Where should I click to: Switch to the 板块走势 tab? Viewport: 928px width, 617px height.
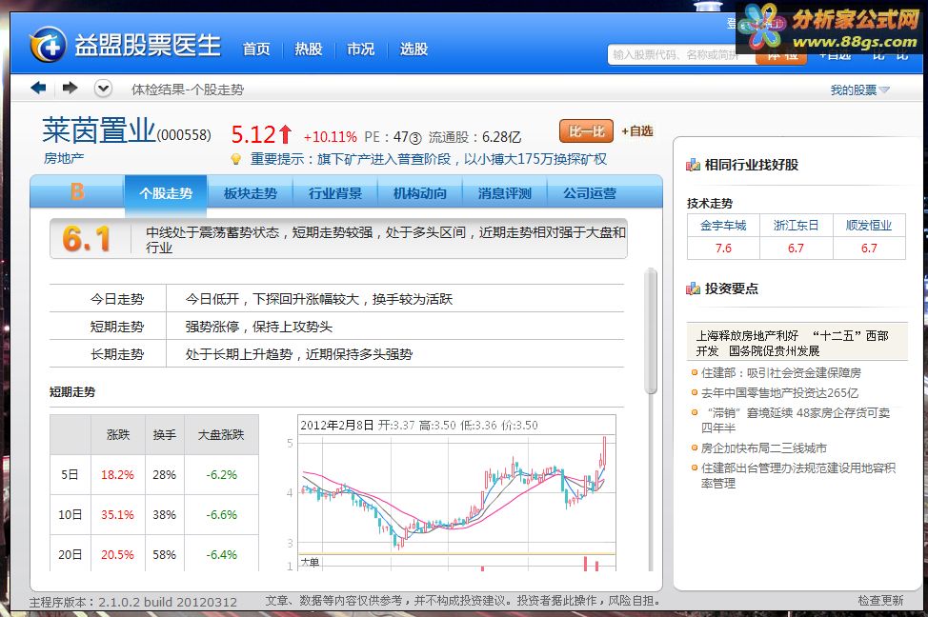251,193
